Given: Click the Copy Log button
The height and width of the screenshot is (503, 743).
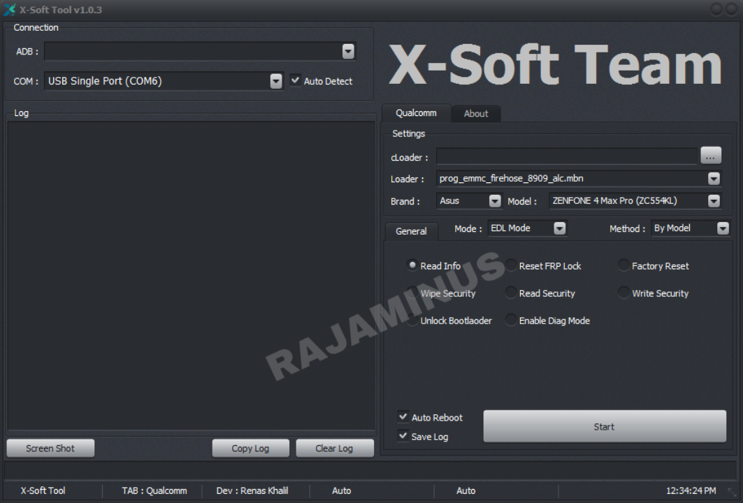Looking at the screenshot, I should pyautogui.click(x=250, y=448).
